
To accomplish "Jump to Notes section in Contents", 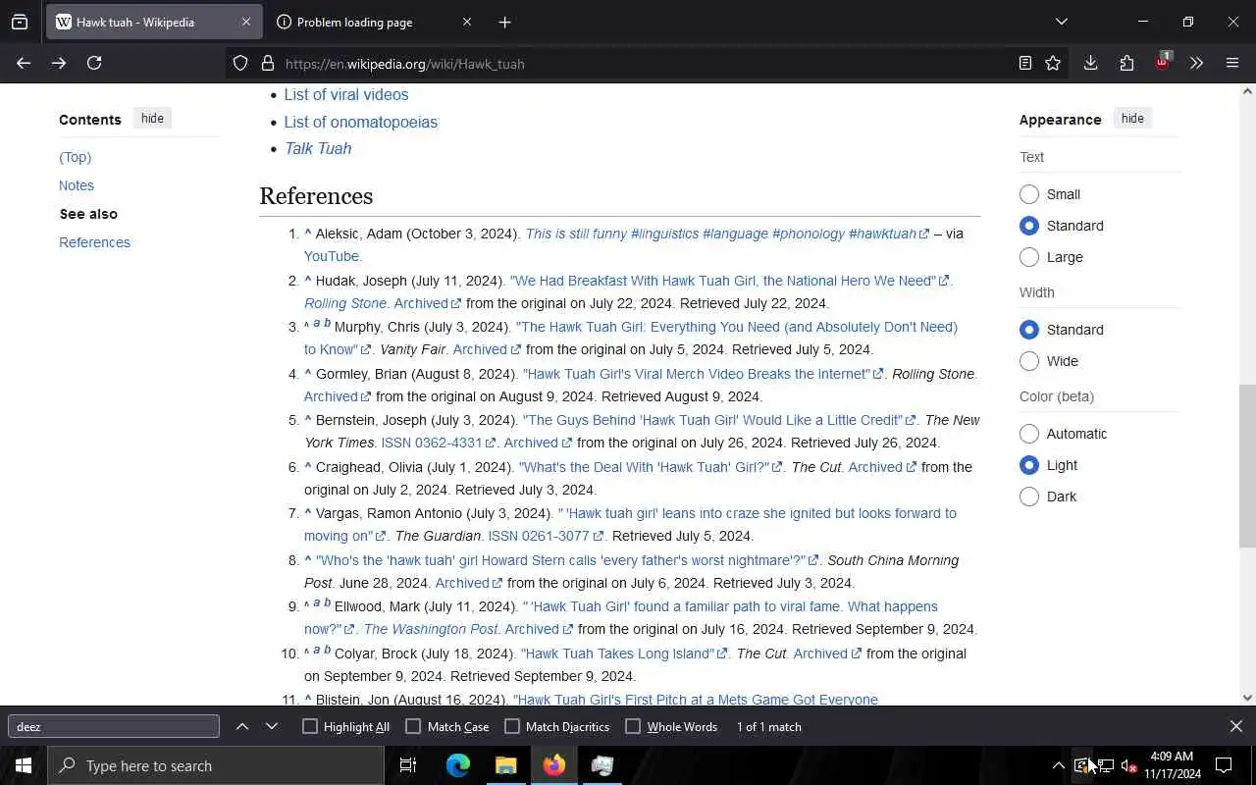I will click(x=77, y=185).
